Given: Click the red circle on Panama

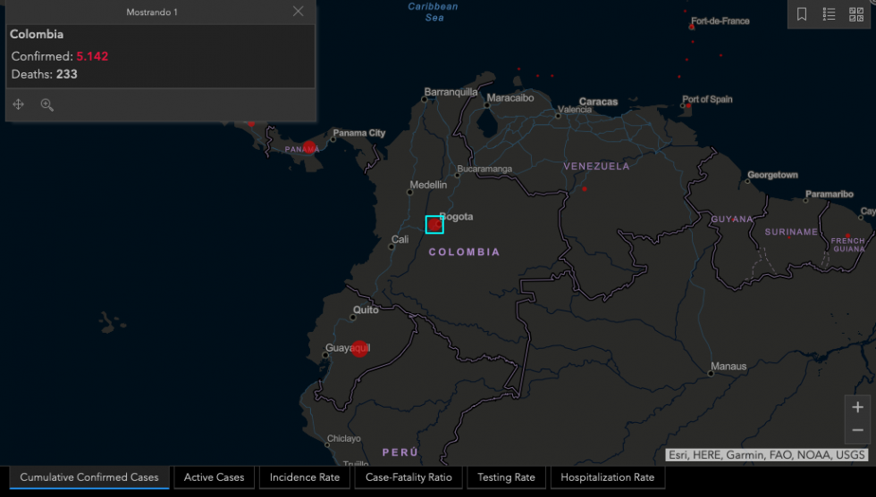Looking at the screenshot, I should (309, 148).
